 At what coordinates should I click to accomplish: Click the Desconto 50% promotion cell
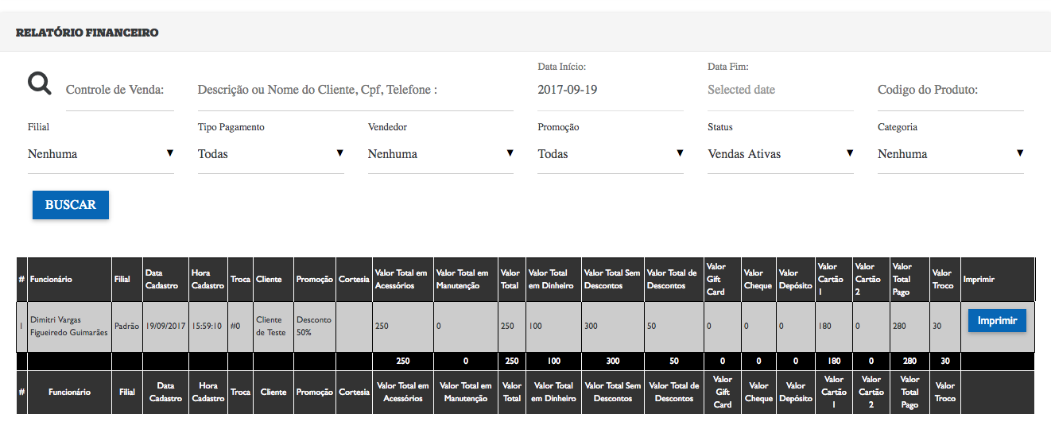[315, 327]
